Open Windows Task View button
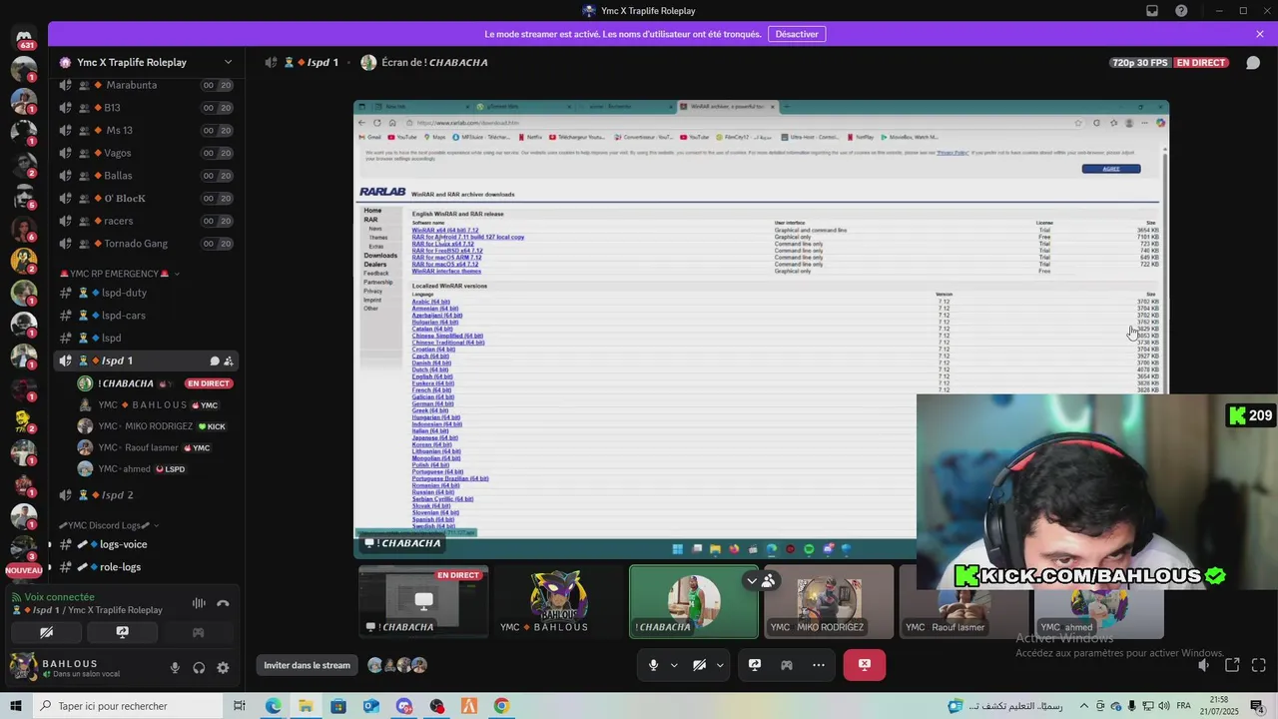Screen dimensions: 1278x719 click(x=240, y=706)
